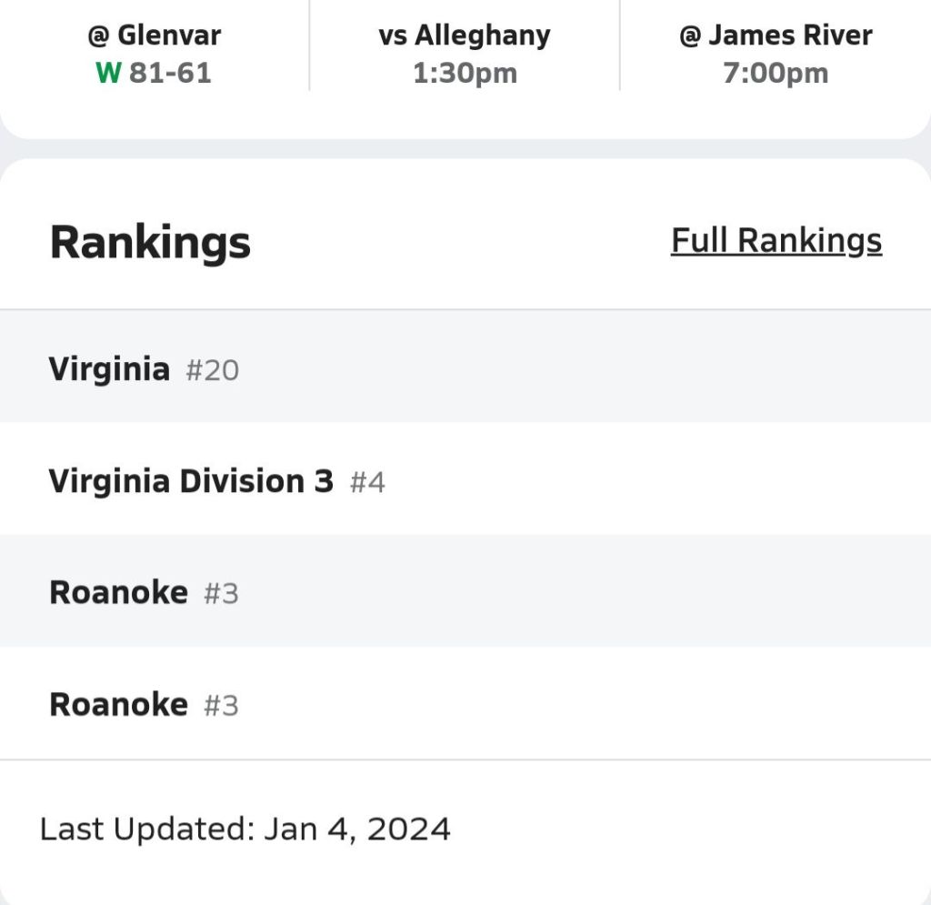931x905 pixels.
Task: Open the Virginia Division 3 ranking
Action: pyautogui.click(x=191, y=481)
